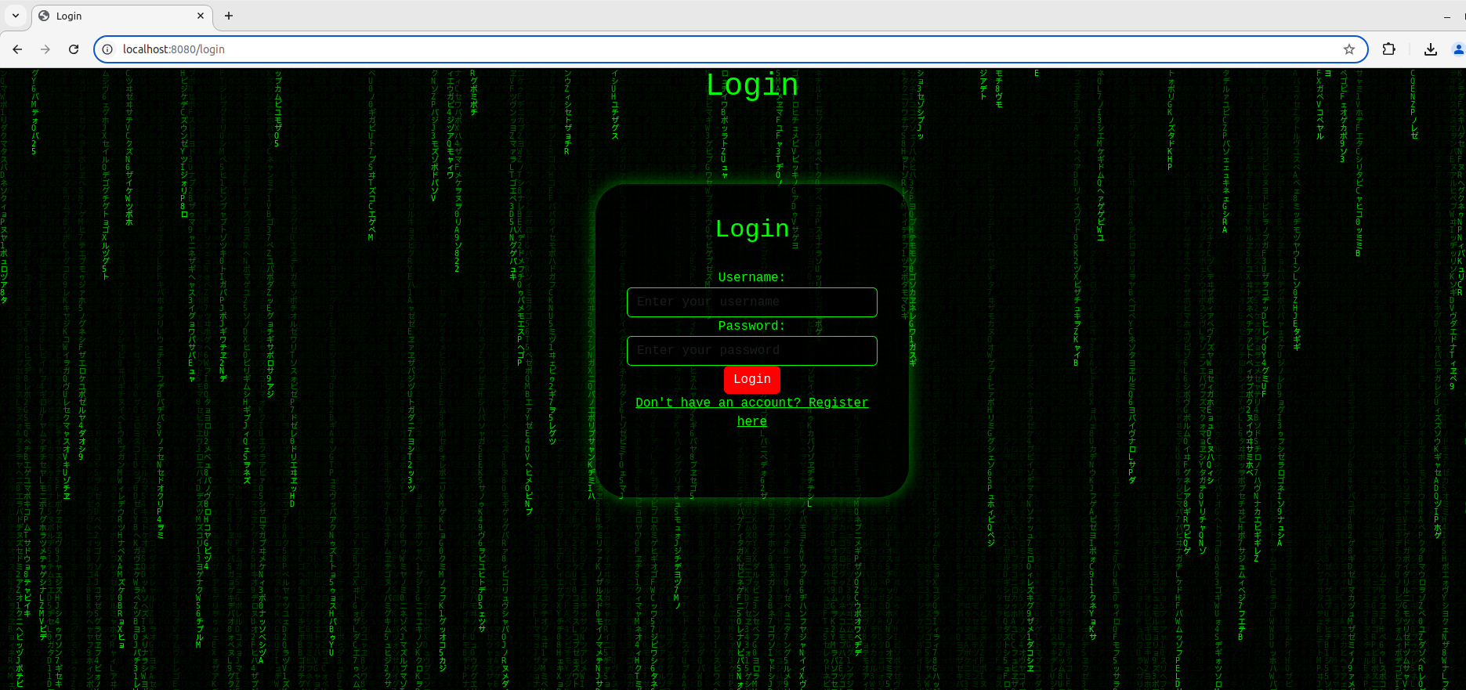Click the large Login page title
Viewport: 1466px width, 690px height.
coord(752,85)
